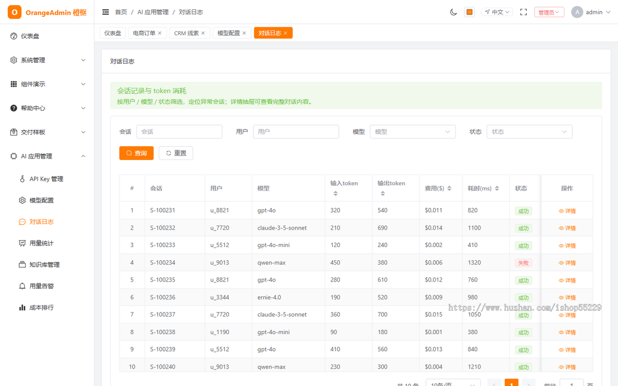Collapse the AI 应用管理 sidebar menu

(47, 156)
